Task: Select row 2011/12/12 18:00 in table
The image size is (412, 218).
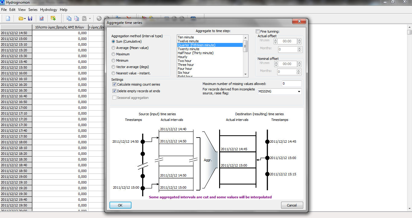Action: tap(16, 142)
